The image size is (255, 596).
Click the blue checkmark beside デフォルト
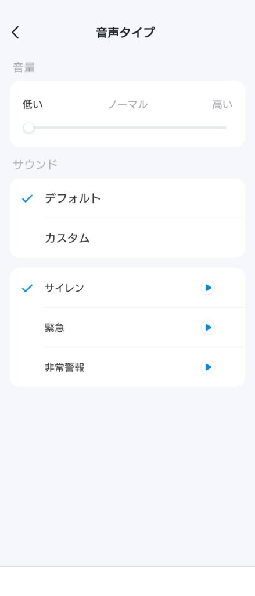coord(27,198)
